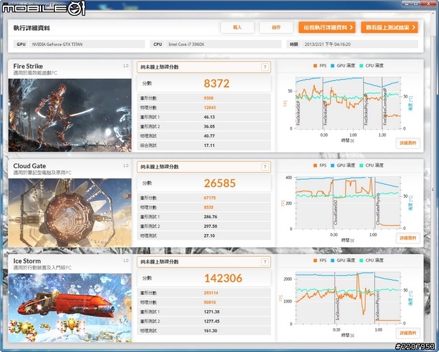
Task: Click Fire Strike value 36.05
Action: (209, 126)
